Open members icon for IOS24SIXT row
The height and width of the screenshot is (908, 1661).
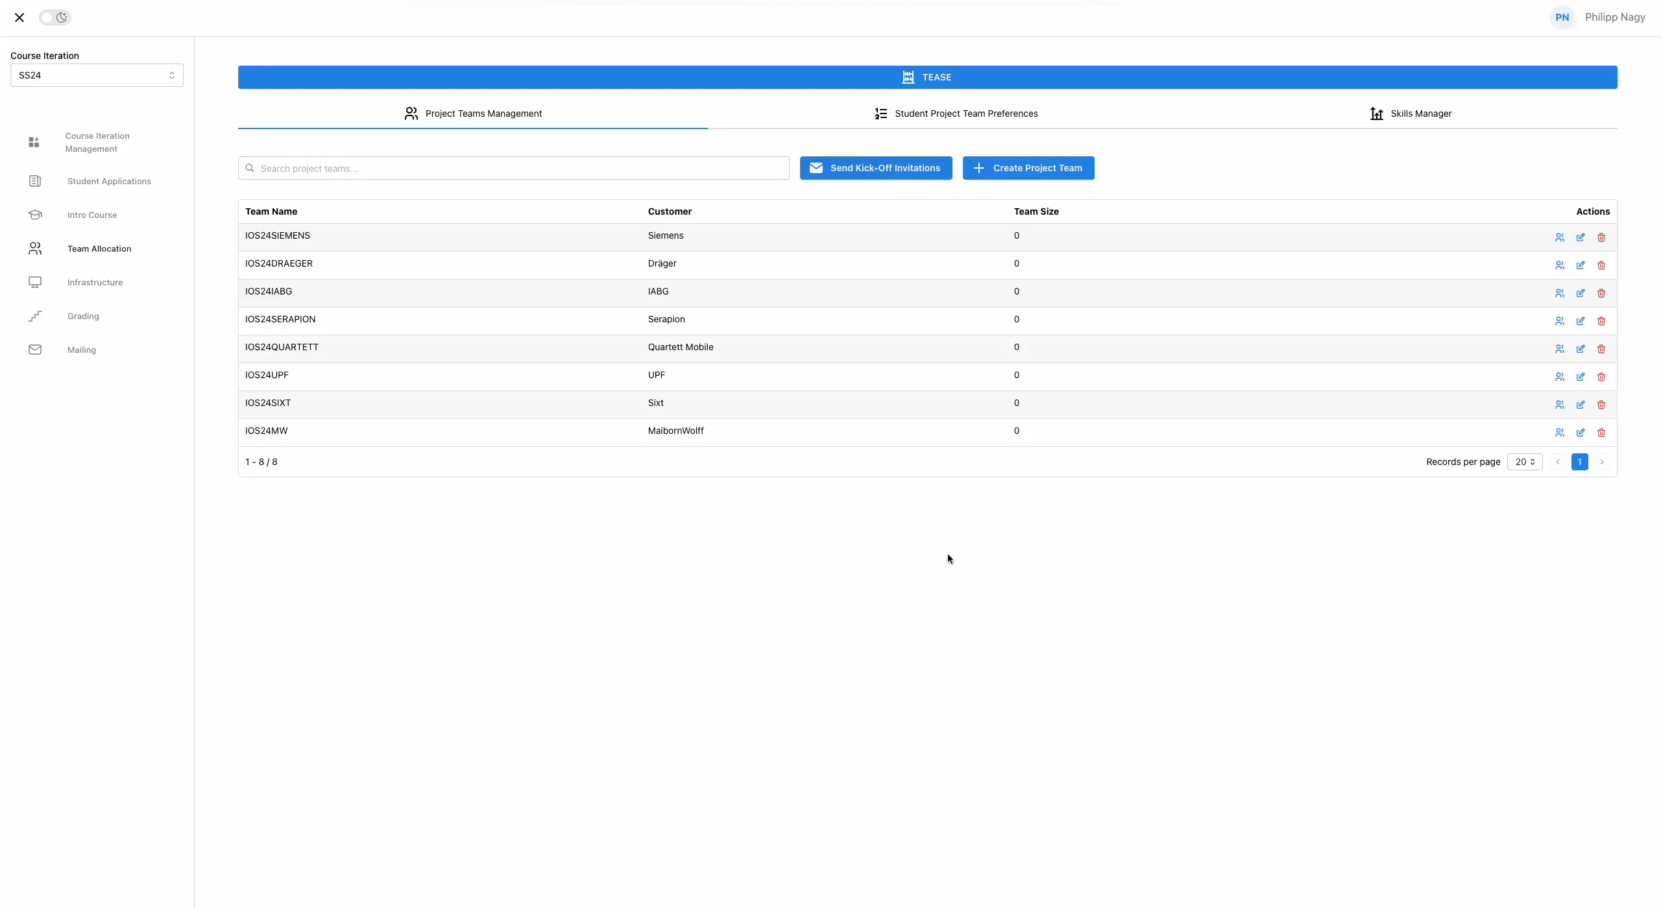pos(1560,405)
